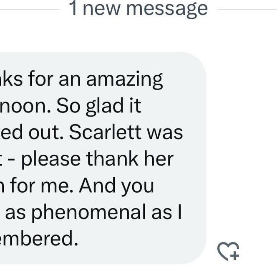Select the received message bubble

[x=103, y=158]
